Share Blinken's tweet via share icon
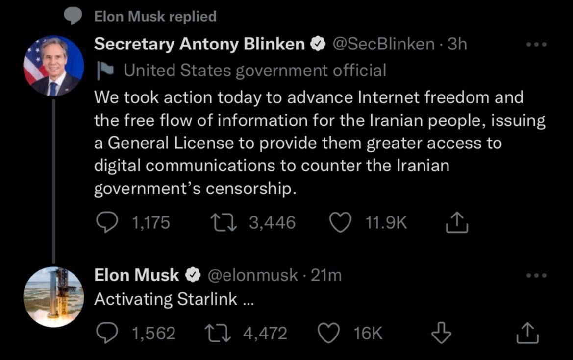Image resolution: width=573 pixels, height=360 pixels. tap(456, 224)
